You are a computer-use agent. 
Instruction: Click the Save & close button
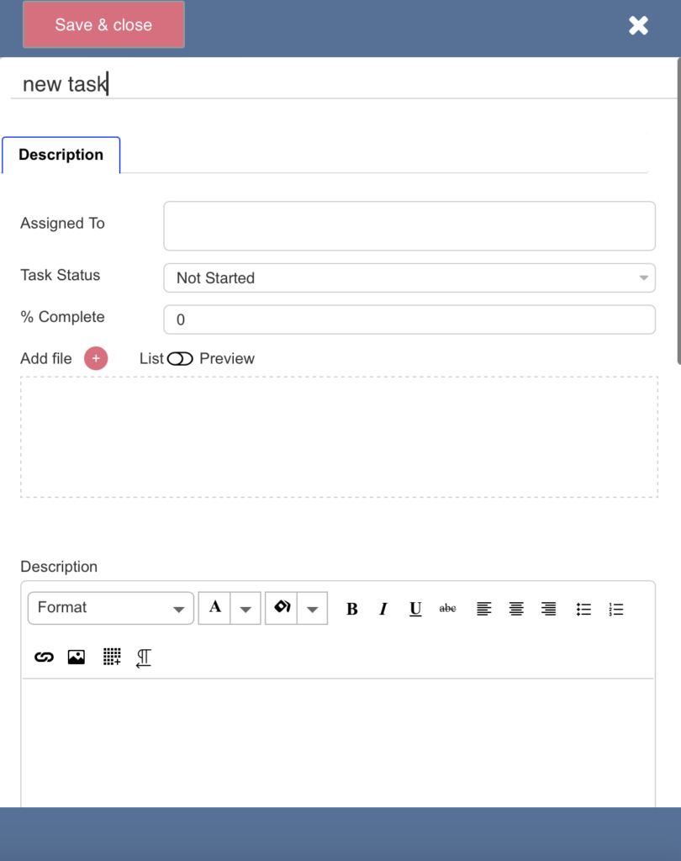click(x=103, y=24)
